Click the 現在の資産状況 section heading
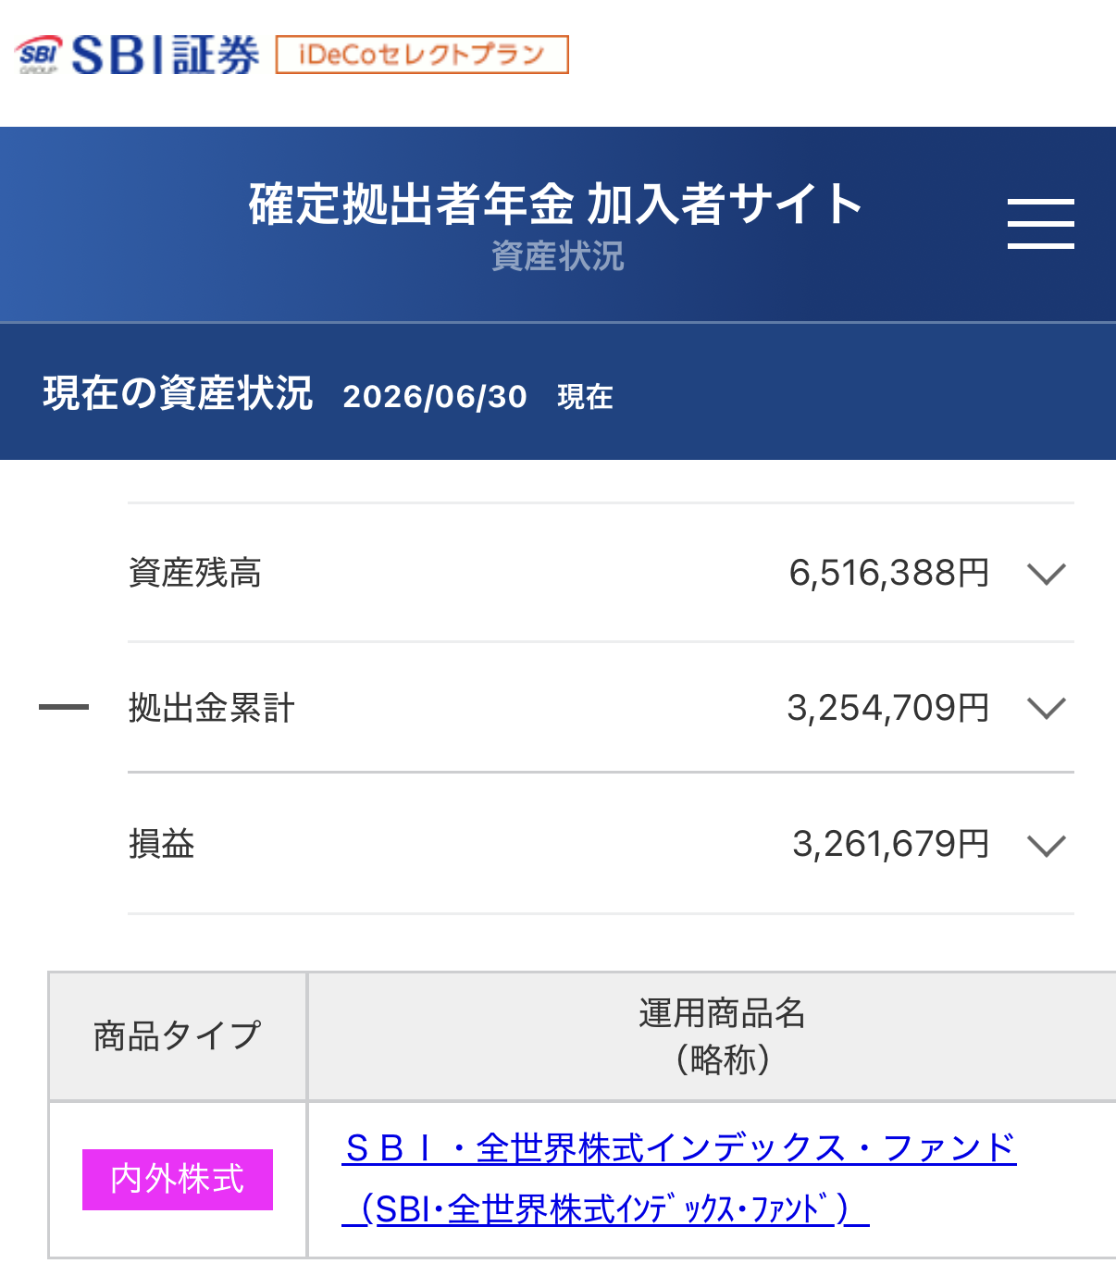The image size is (1116, 1276). (x=178, y=393)
